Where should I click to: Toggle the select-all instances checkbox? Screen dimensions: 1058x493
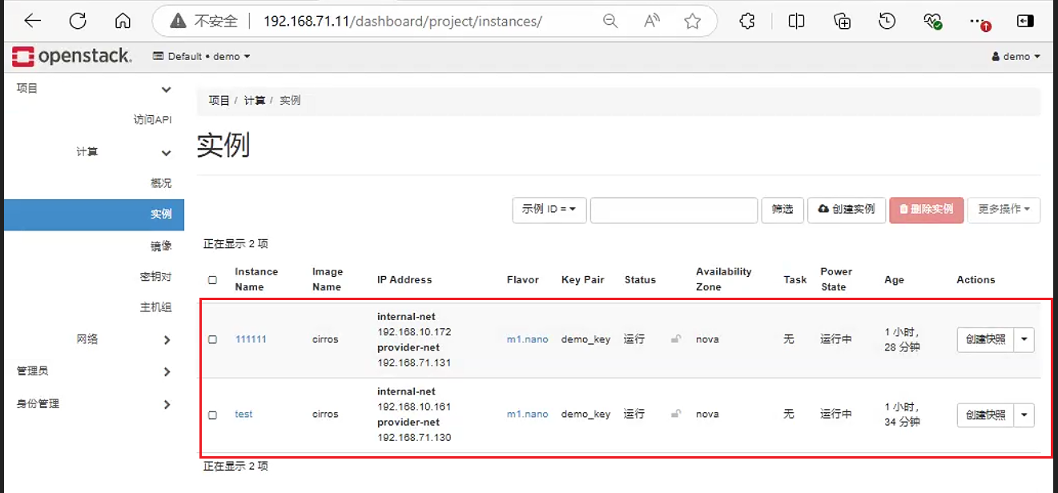coord(212,280)
